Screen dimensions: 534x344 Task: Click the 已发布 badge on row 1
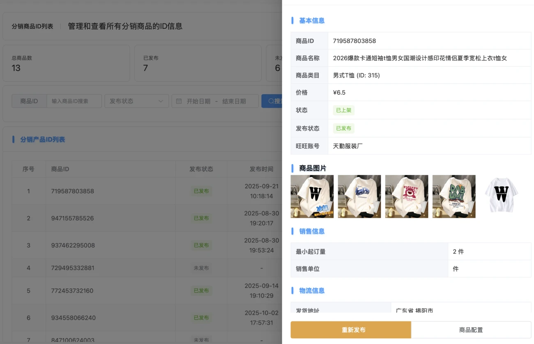(201, 191)
